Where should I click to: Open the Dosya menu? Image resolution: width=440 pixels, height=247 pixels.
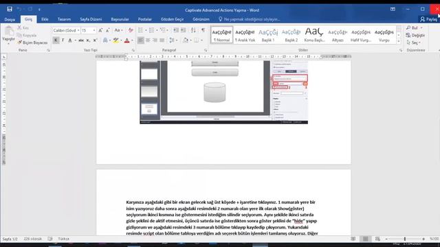tap(10, 19)
